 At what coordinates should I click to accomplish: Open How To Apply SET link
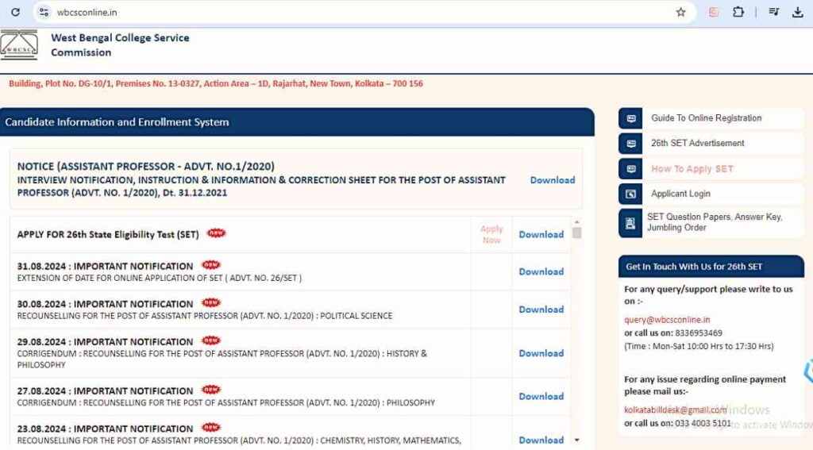(692, 169)
